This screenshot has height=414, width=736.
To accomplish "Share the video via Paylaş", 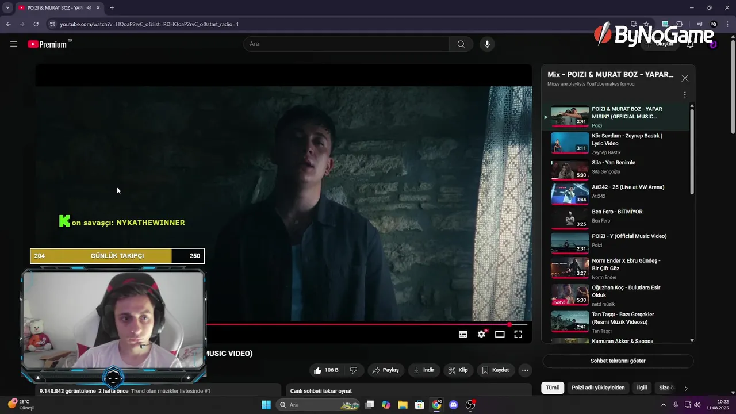I will tap(385, 370).
